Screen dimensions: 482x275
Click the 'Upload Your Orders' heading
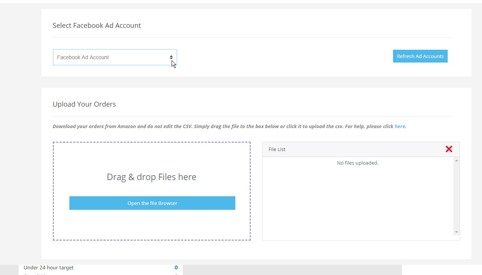(84, 104)
